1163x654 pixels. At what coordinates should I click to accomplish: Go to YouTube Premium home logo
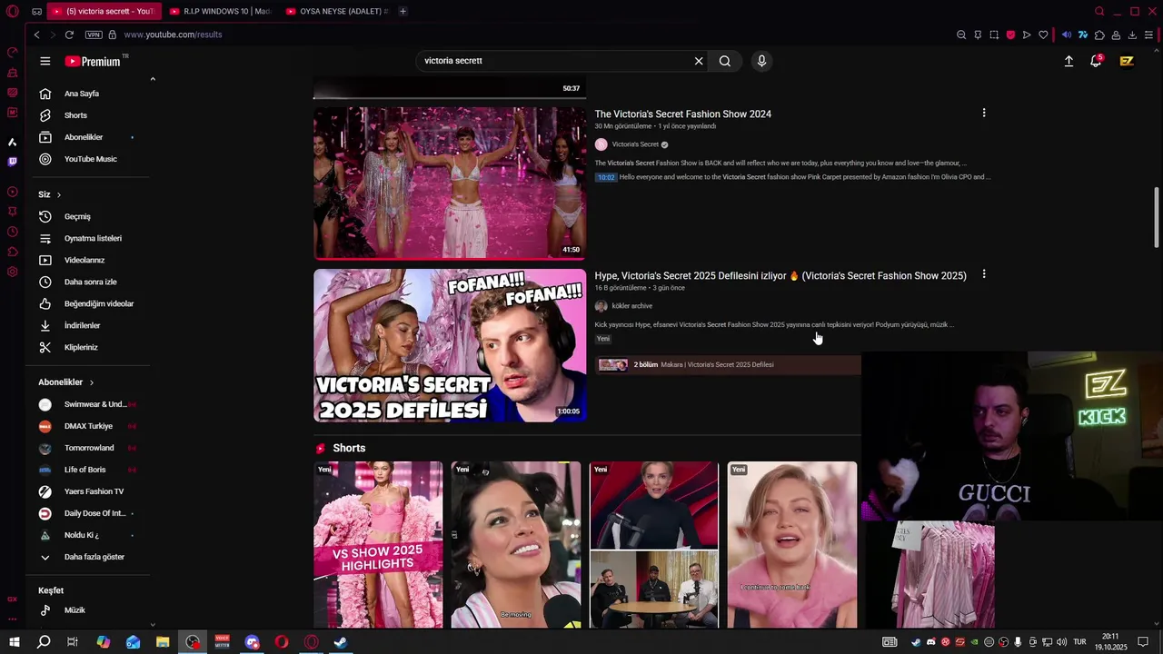[x=94, y=61]
